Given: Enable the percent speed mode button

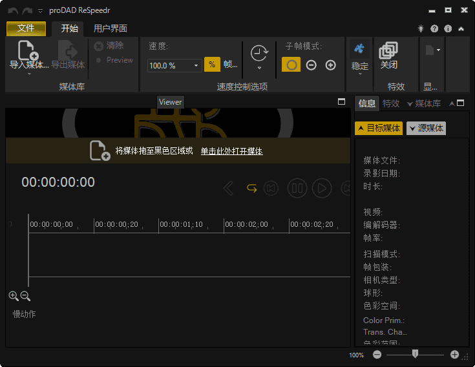Looking at the screenshot, I should pos(212,65).
